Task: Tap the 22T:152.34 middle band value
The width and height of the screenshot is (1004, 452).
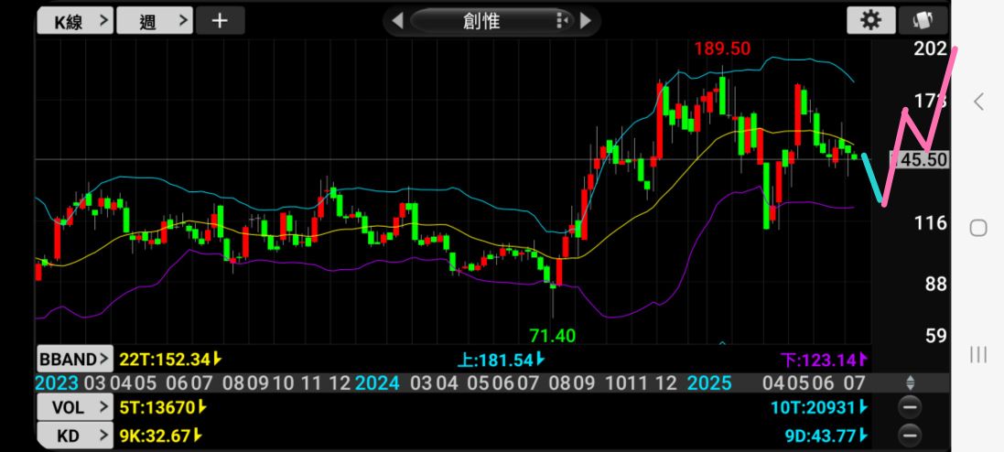Action: (x=170, y=360)
